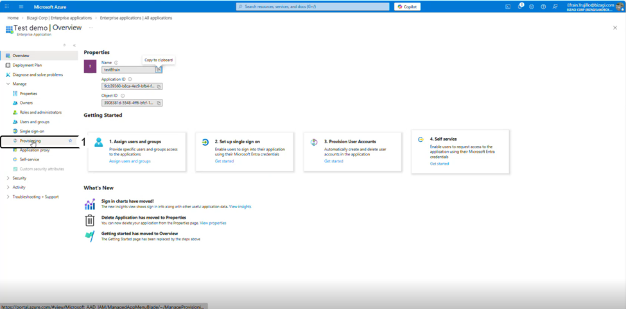Image resolution: width=626 pixels, height=309 pixels.
Task: Click the Sign in charts icon
Action: tap(90, 204)
